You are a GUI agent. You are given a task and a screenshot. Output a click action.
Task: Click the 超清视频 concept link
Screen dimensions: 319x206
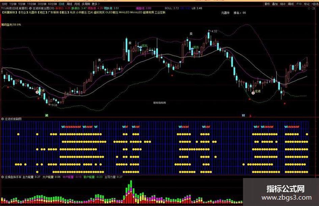click(x=148, y=13)
